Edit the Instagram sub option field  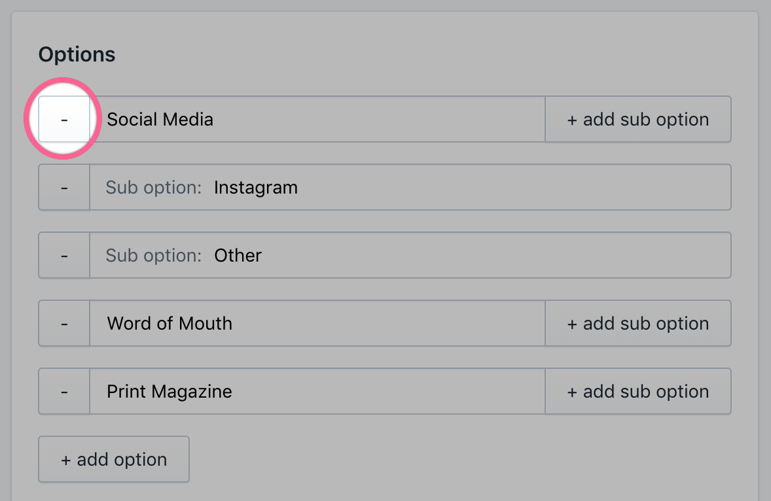[458, 187]
